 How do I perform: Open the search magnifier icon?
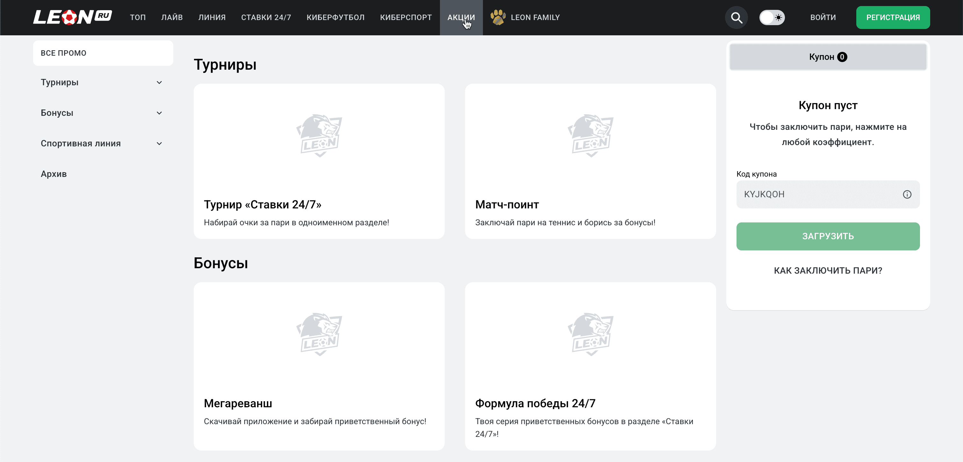[736, 17]
